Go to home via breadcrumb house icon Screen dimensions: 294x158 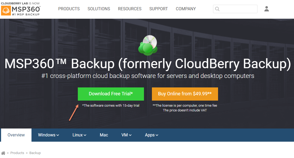(3, 153)
